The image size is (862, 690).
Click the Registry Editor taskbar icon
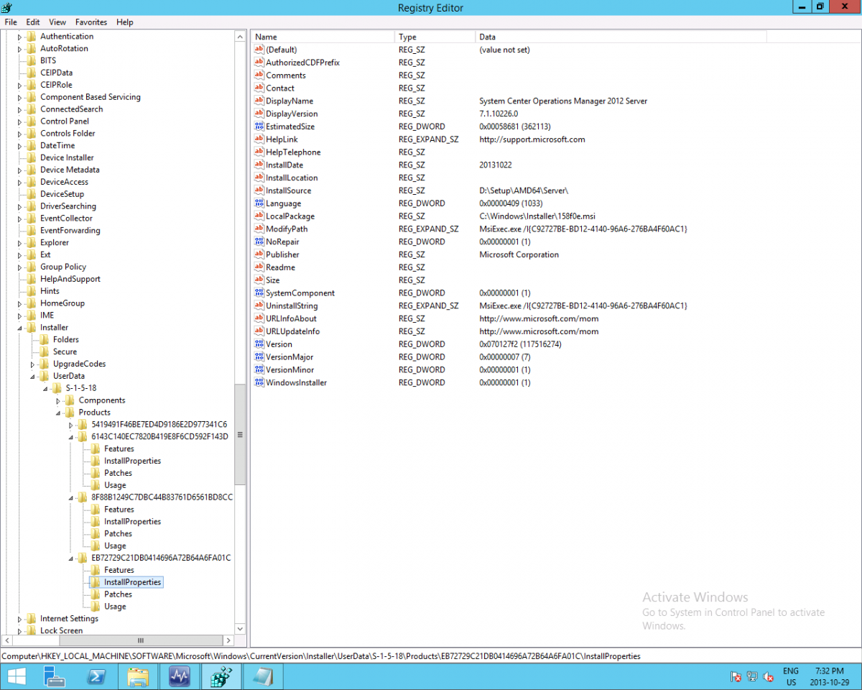point(222,676)
